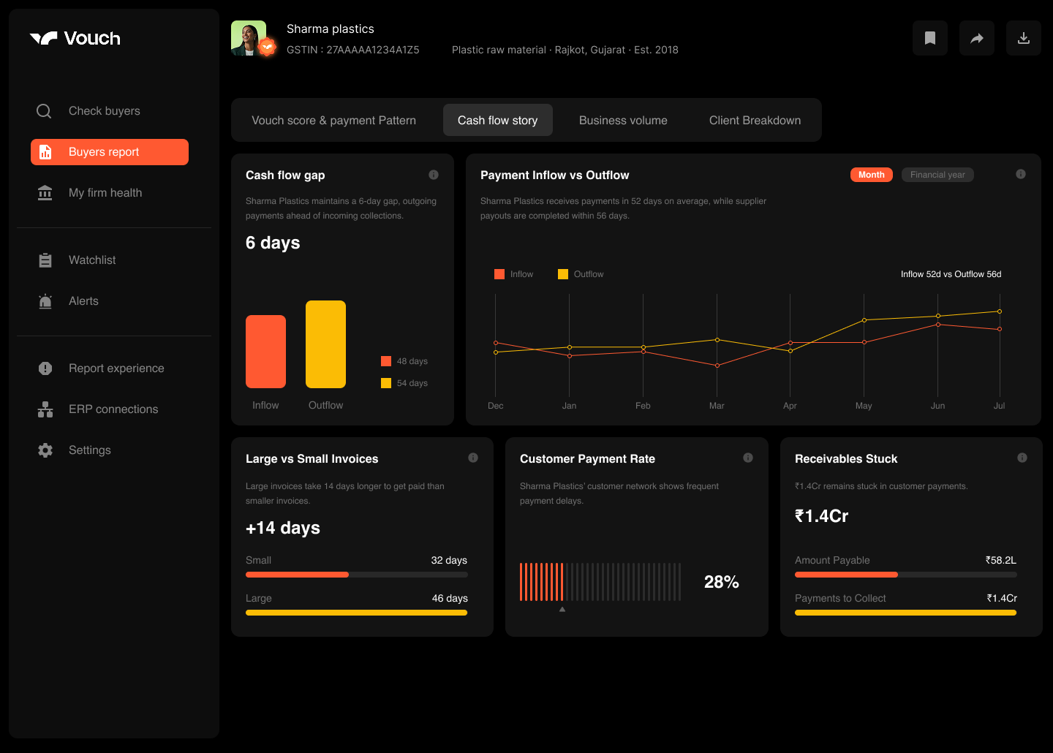Screen dimensions: 1053x753
Task: Download the report
Action: coord(1024,38)
